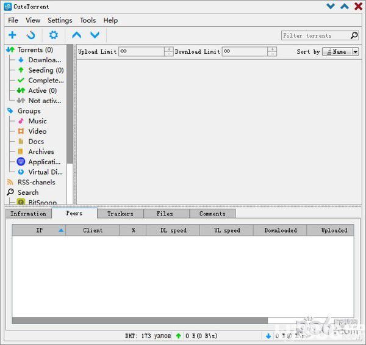
Task: Switch to the Comments tab
Action: tap(212, 214)
